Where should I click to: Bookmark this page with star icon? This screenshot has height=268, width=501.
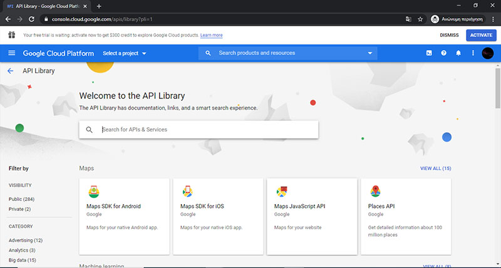pos(420,19)
